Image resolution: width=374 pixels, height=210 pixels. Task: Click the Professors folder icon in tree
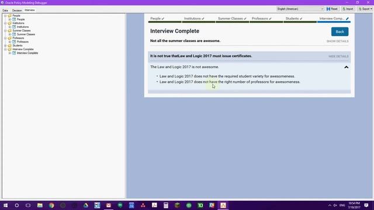pos(9,38)
